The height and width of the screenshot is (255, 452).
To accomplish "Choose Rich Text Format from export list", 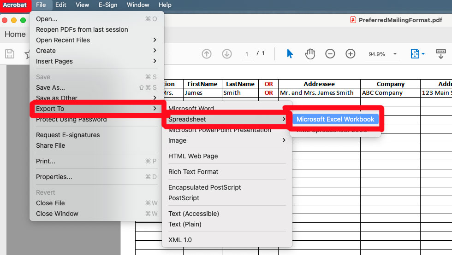I will click(x=193, y=172).
